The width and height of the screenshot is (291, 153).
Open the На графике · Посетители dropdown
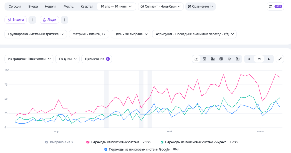pos(29,59)
